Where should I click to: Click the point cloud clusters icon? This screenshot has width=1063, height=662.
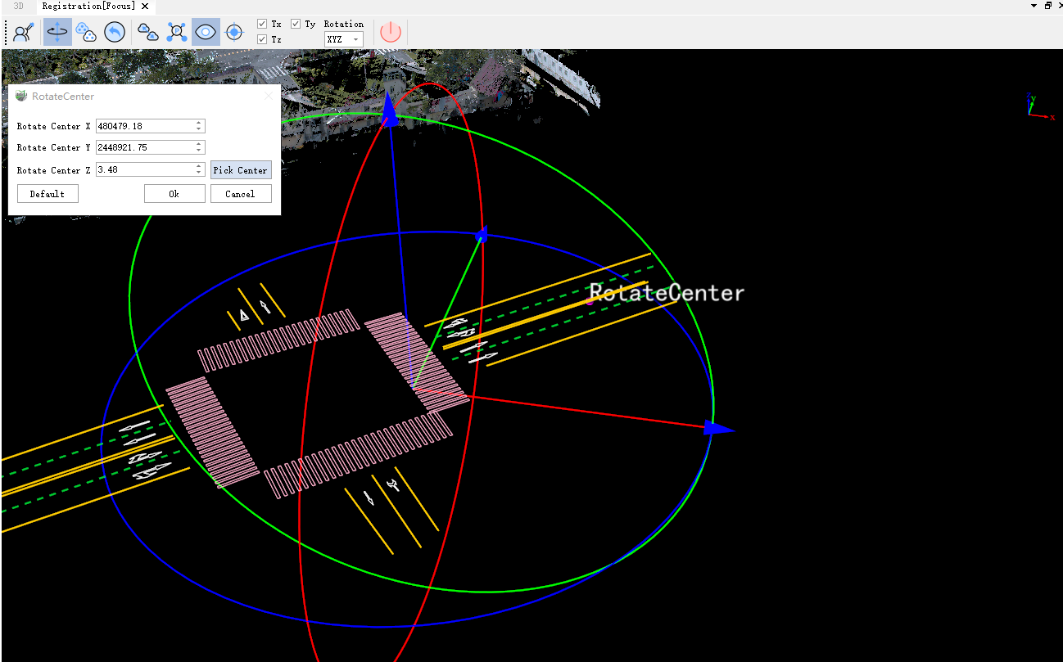(86, 32)
